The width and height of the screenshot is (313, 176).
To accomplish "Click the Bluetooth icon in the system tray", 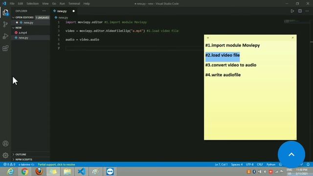I will (x=254, y=172).
